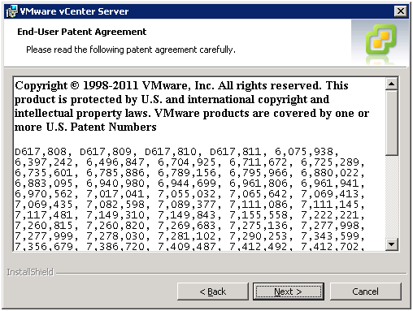Select patent number 6,961,806

pyautogui.click(x=259, y=184)
